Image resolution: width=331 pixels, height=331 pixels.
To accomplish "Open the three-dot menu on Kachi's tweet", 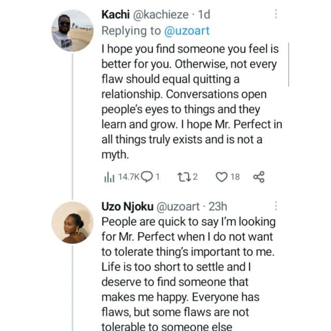I will point(276,14).
